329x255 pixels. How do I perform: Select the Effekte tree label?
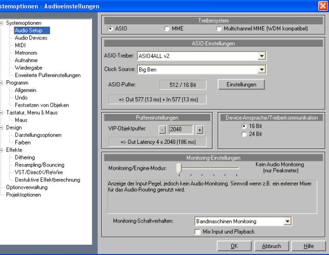click(14, 150)
